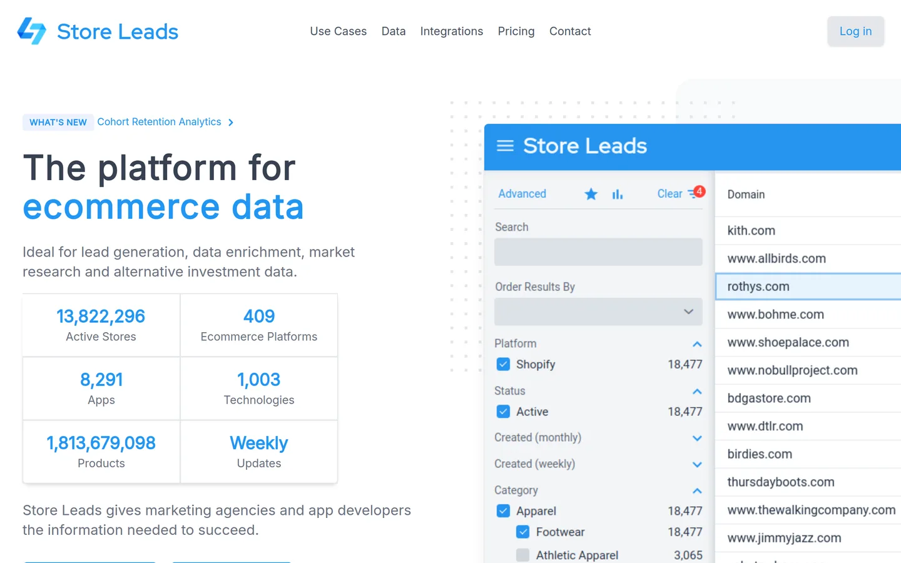The width and height of the screenshot is (901, 563).
Task: Expand the Created (weekly) filter
Action: pos(697,464)
